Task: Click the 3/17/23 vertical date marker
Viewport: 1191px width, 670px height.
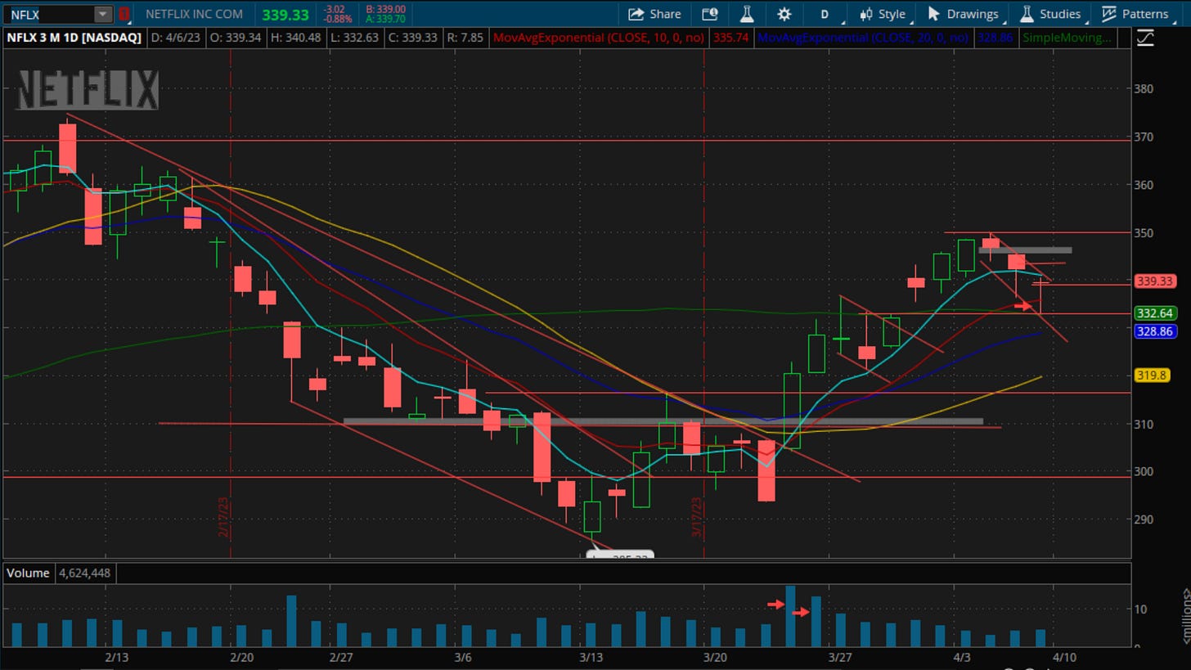Action: (697, 517)
